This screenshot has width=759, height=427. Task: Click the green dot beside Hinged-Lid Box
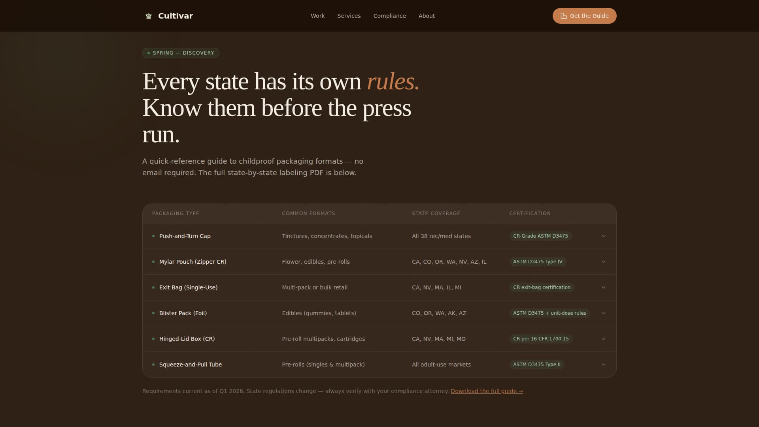[x=153, y=339]
